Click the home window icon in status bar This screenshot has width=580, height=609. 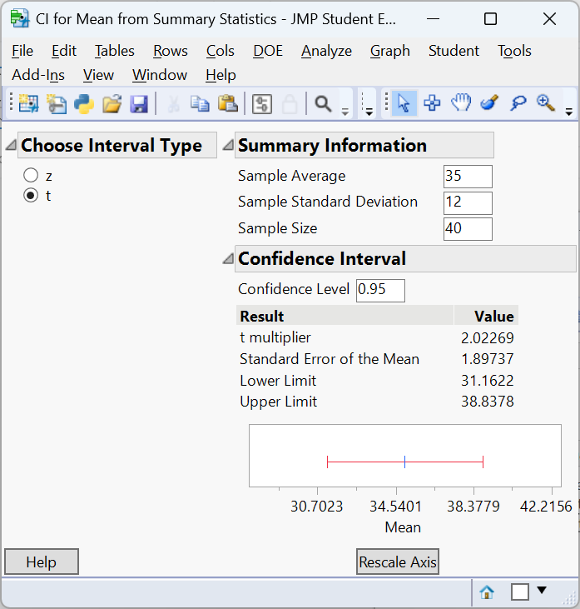[x=487, y=592]
